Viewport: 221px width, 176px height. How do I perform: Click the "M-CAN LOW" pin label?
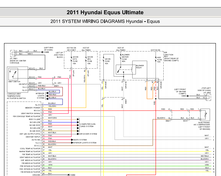pos(35,122)
